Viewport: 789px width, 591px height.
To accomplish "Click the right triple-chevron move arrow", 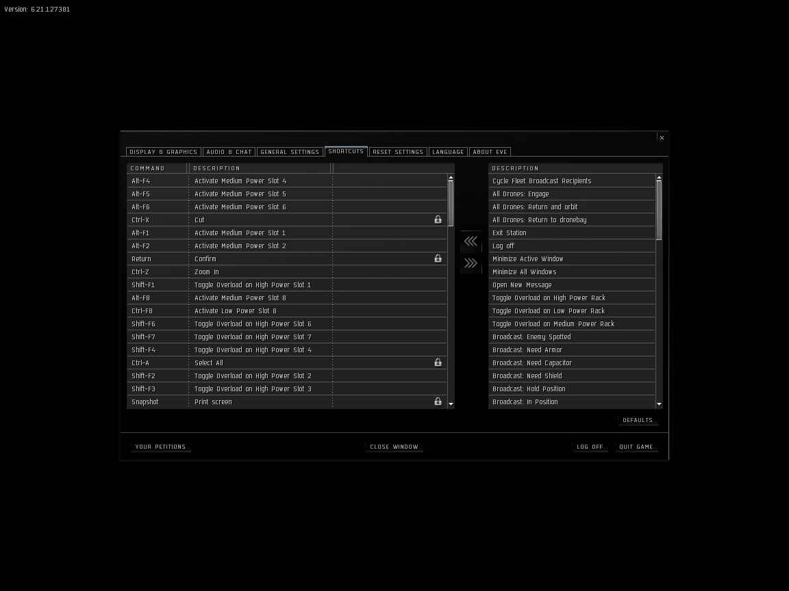I will click(471, 263).
